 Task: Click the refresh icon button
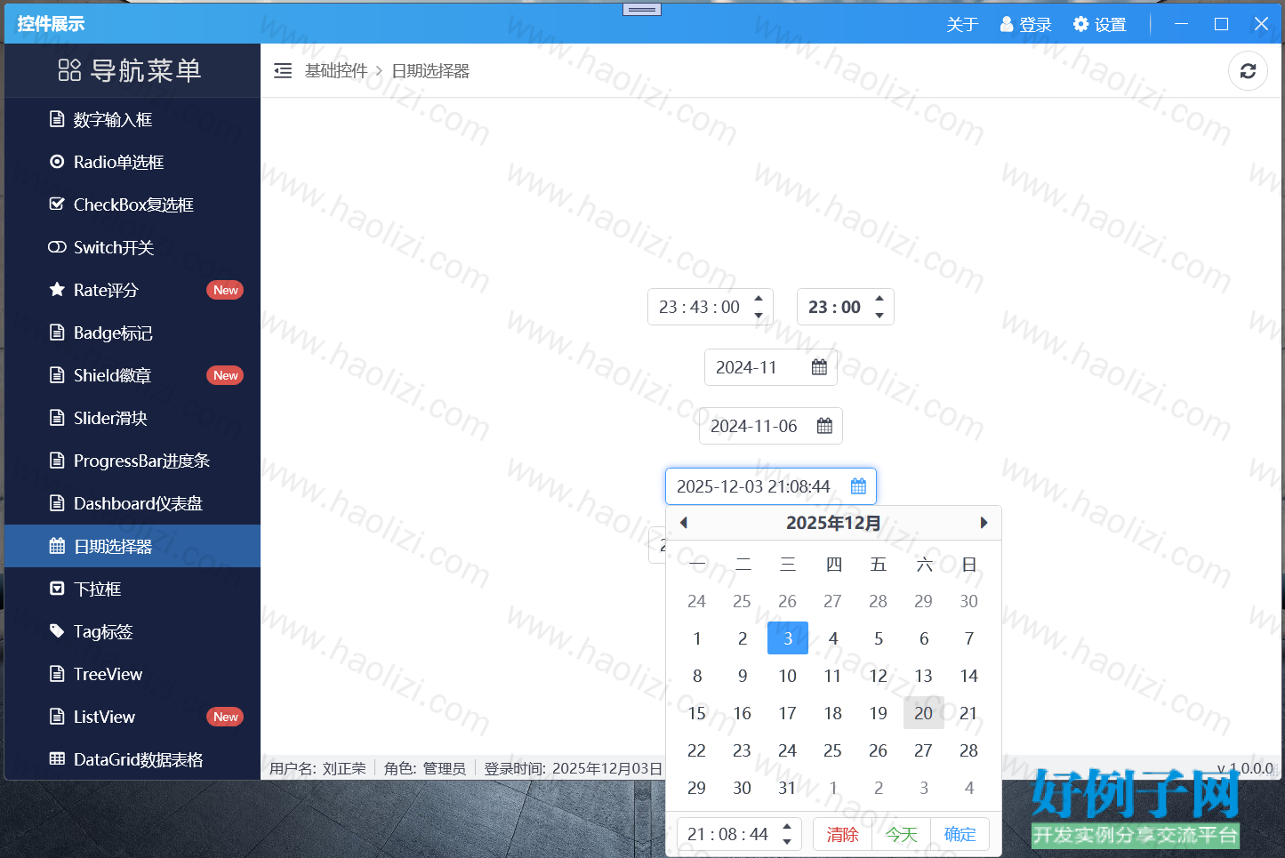coord(1248,71)
